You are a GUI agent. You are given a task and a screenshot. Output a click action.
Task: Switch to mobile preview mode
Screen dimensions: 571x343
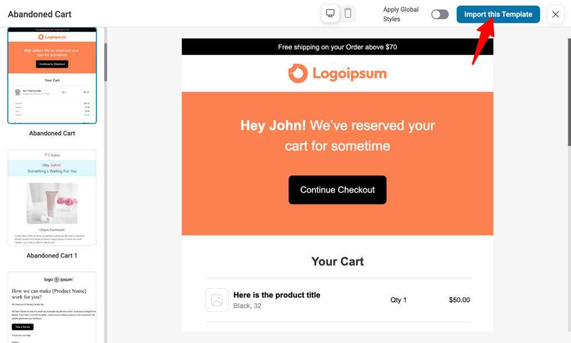[x=348, y=13]
